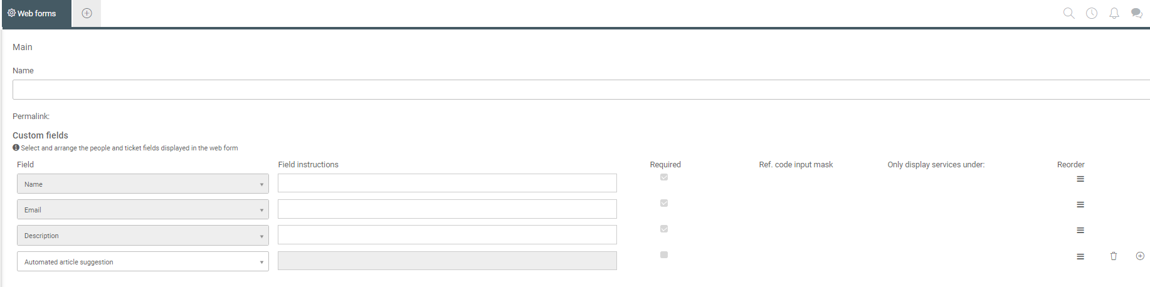Open the Automated article suggestion dropdown
Image resolution: width=1150 pixels, height=287 pixels.
143,261
